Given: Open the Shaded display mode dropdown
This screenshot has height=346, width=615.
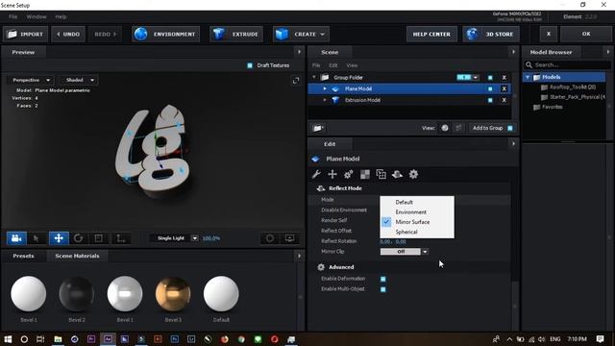Looking at the screenshot, I should tap(79, 80).
